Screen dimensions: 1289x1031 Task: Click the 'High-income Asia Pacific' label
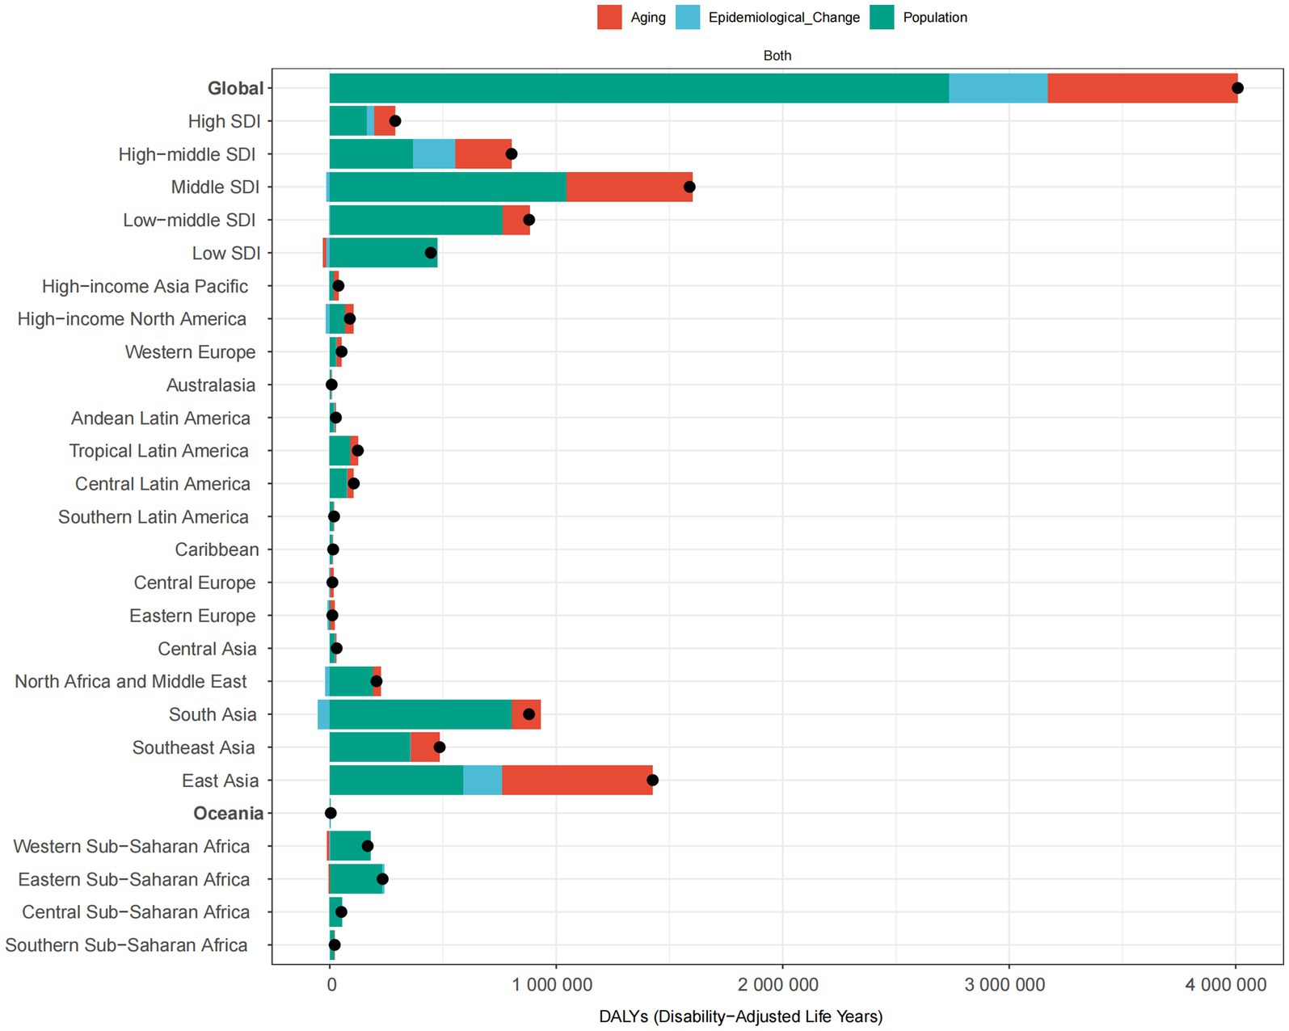(x=145, y=286)
